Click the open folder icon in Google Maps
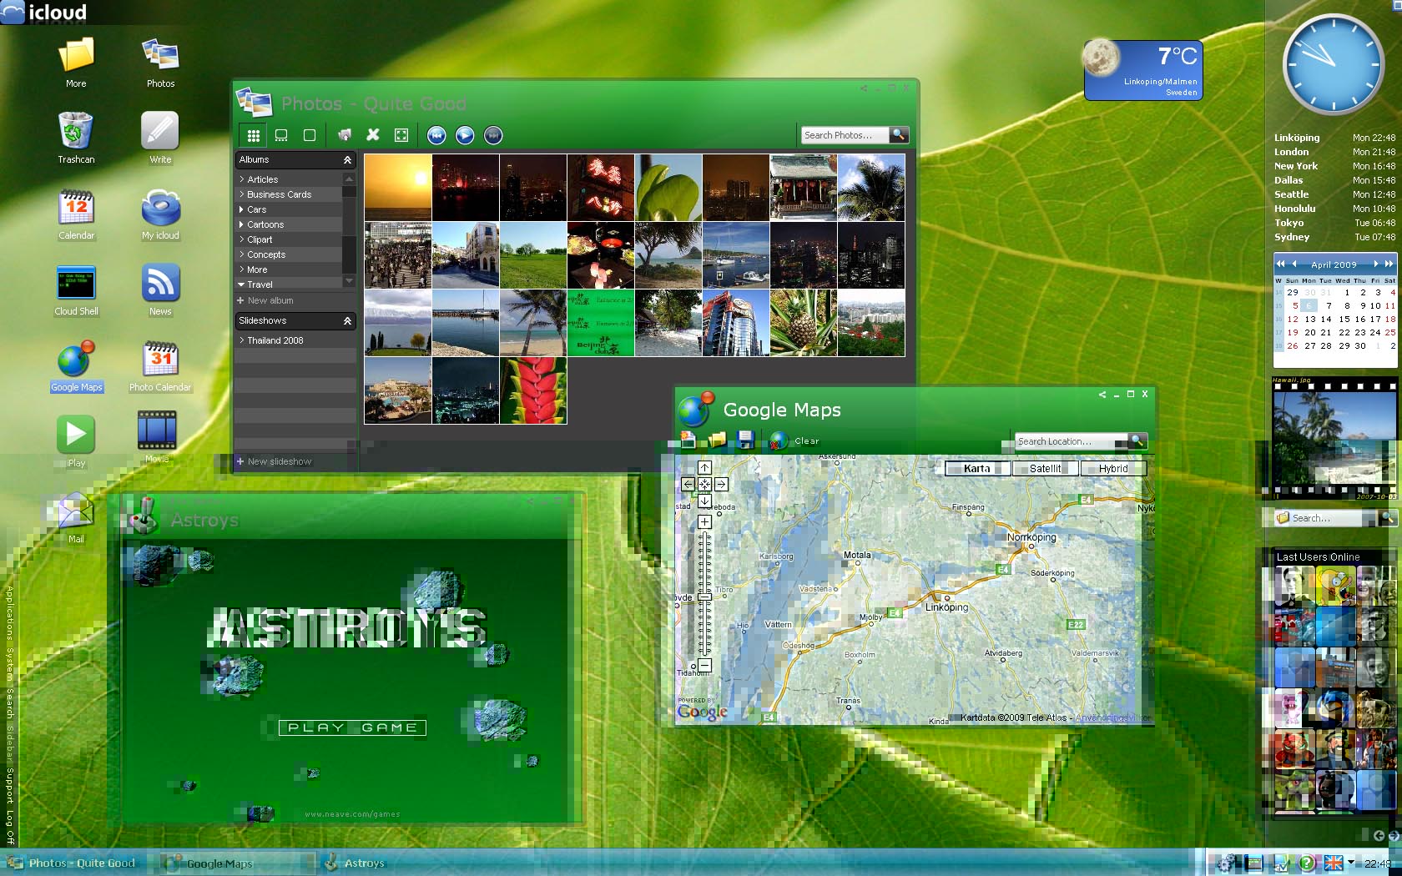The width and height of the screenshot is (1402, 876). pos(717,440)
